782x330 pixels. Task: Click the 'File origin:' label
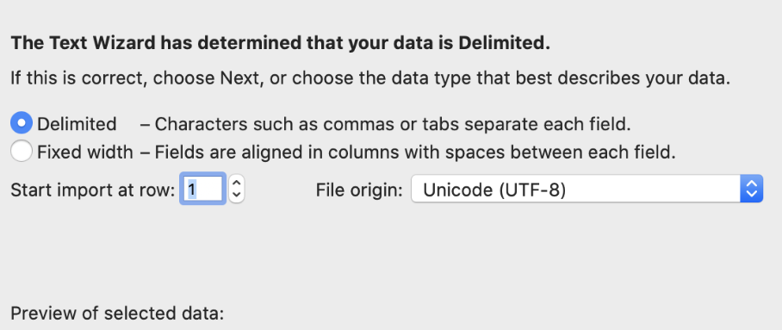pos(359,190)
